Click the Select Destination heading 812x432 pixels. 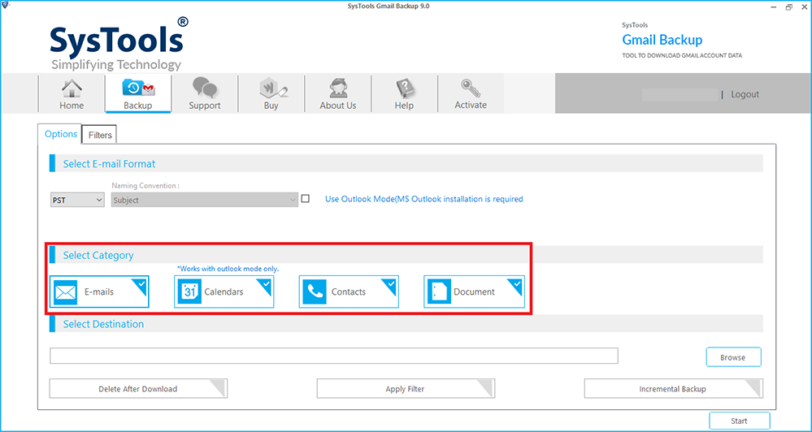click(x=103, y=324)
